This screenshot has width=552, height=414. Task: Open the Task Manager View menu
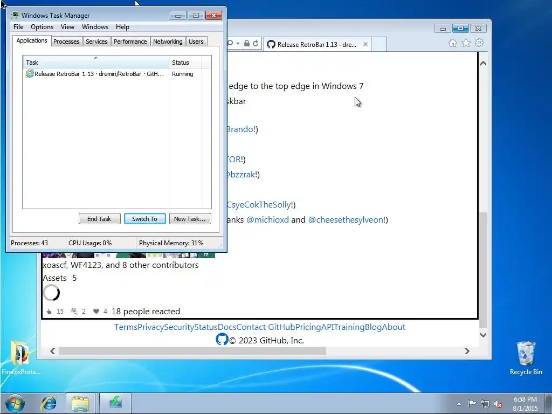pos(67,27)
